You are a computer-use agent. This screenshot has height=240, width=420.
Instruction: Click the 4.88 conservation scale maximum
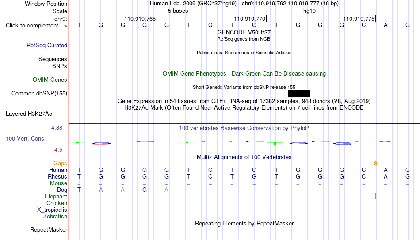point(57,128)
